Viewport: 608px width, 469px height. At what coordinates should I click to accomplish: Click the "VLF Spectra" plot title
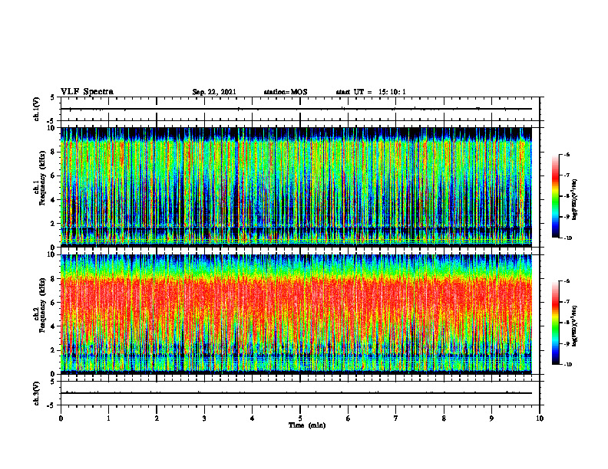tap(87, 92)
